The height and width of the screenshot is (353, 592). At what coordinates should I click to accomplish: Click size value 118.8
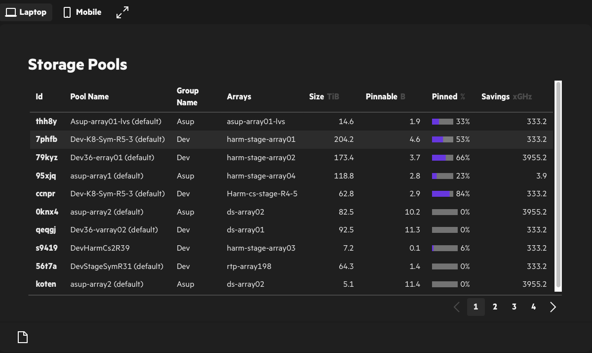(x=344, y=176)
